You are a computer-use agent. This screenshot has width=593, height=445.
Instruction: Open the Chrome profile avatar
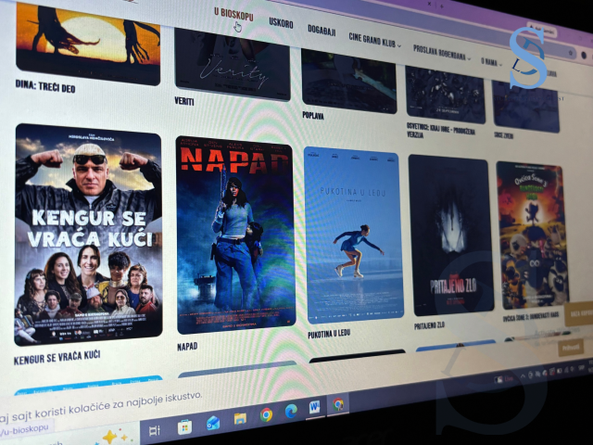584,56
